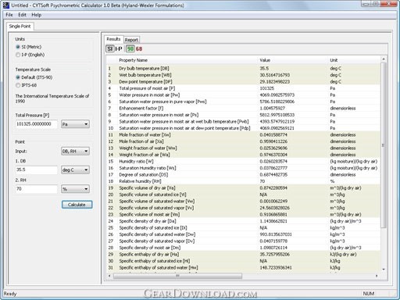This screenshot has width=400, height=300.
Task: Click the Total Pressure input field
Action: click(36, 124)
